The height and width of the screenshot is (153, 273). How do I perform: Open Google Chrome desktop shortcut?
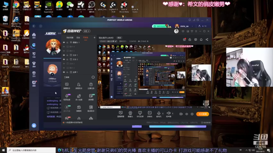[x=16, y=7]
